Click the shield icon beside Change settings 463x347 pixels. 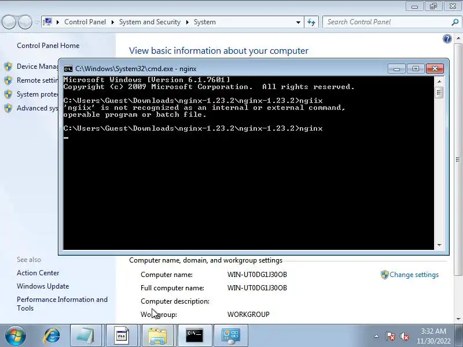[x=384, y=275]
